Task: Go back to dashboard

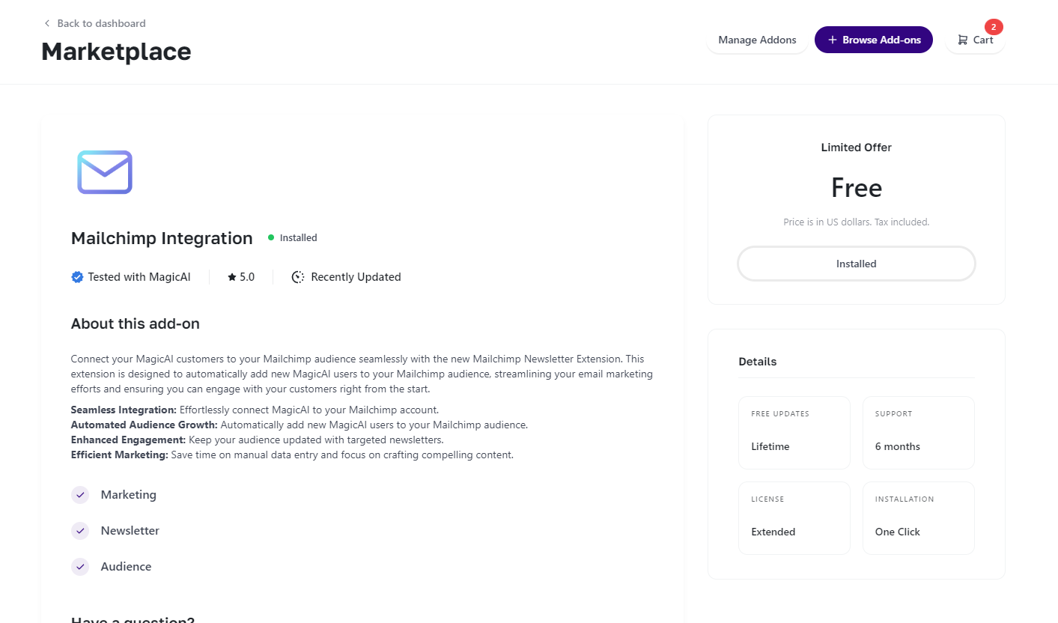Action: point(101,23)
